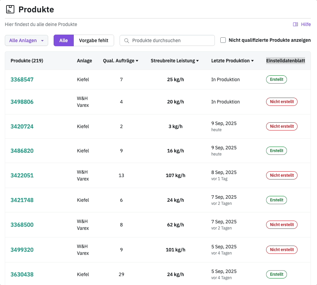Click 'Erstellt' badge for product 3368547

pyautogui.click(x=276, y=79)
